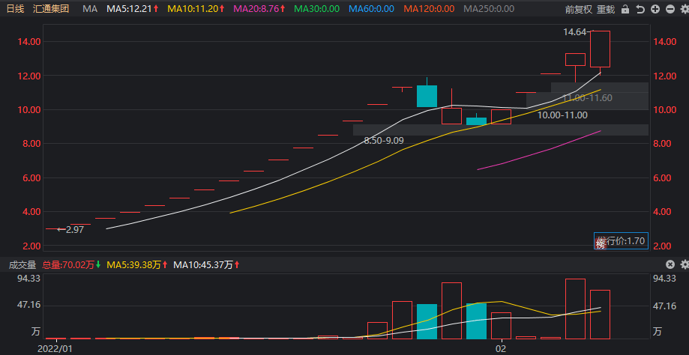Select the 14.64 high candlestick

tap(600, 49)
